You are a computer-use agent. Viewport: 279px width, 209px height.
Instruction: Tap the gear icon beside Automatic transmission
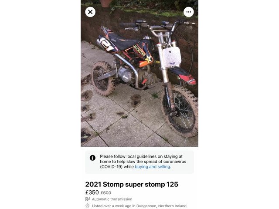[87, 199]
